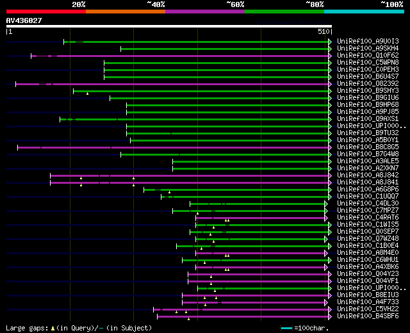410x333 pixels.
Task: Click the orange ~40% identity legend bar
Action: click(x=126, y=12)
